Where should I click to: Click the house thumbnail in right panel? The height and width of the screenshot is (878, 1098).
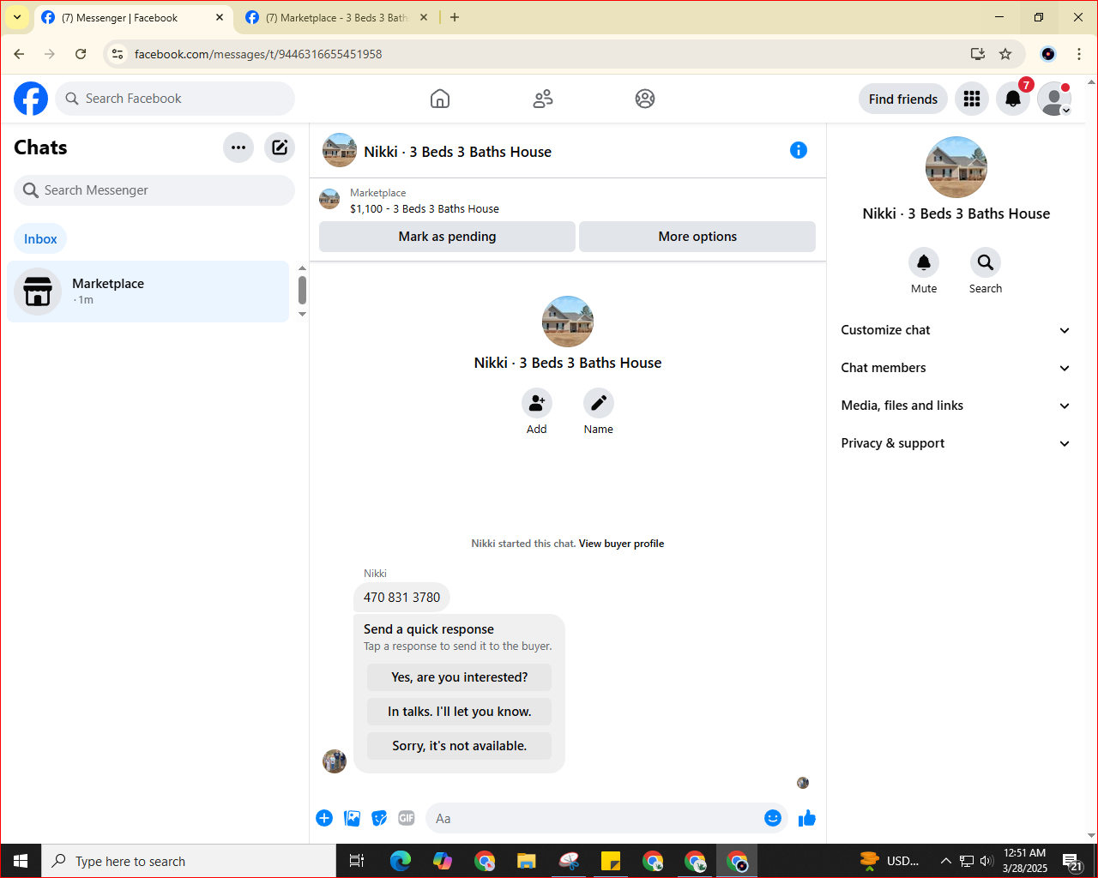(956, 167)
